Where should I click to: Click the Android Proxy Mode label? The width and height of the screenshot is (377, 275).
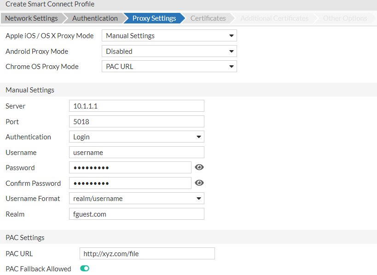[37, 51]
